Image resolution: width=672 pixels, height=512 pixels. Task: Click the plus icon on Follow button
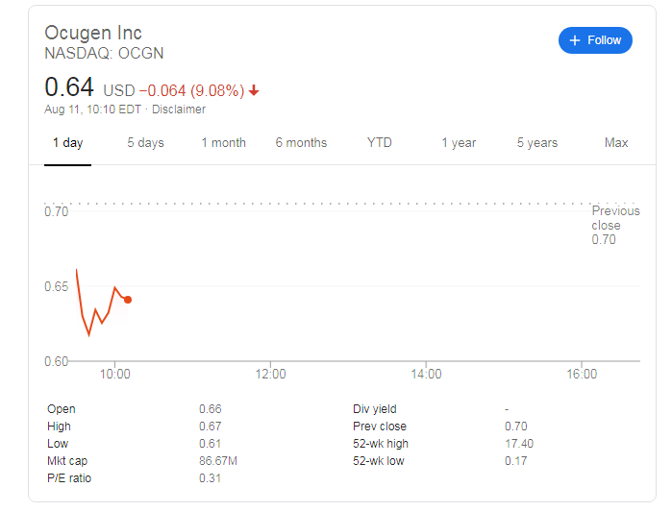point(574,40)
